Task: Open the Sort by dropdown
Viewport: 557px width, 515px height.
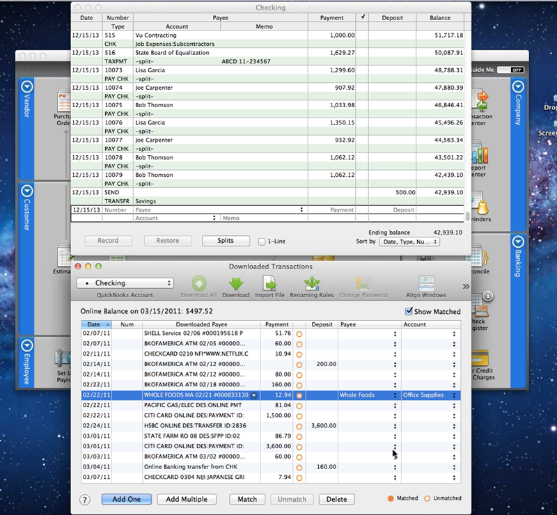Action: coord(409,242)
